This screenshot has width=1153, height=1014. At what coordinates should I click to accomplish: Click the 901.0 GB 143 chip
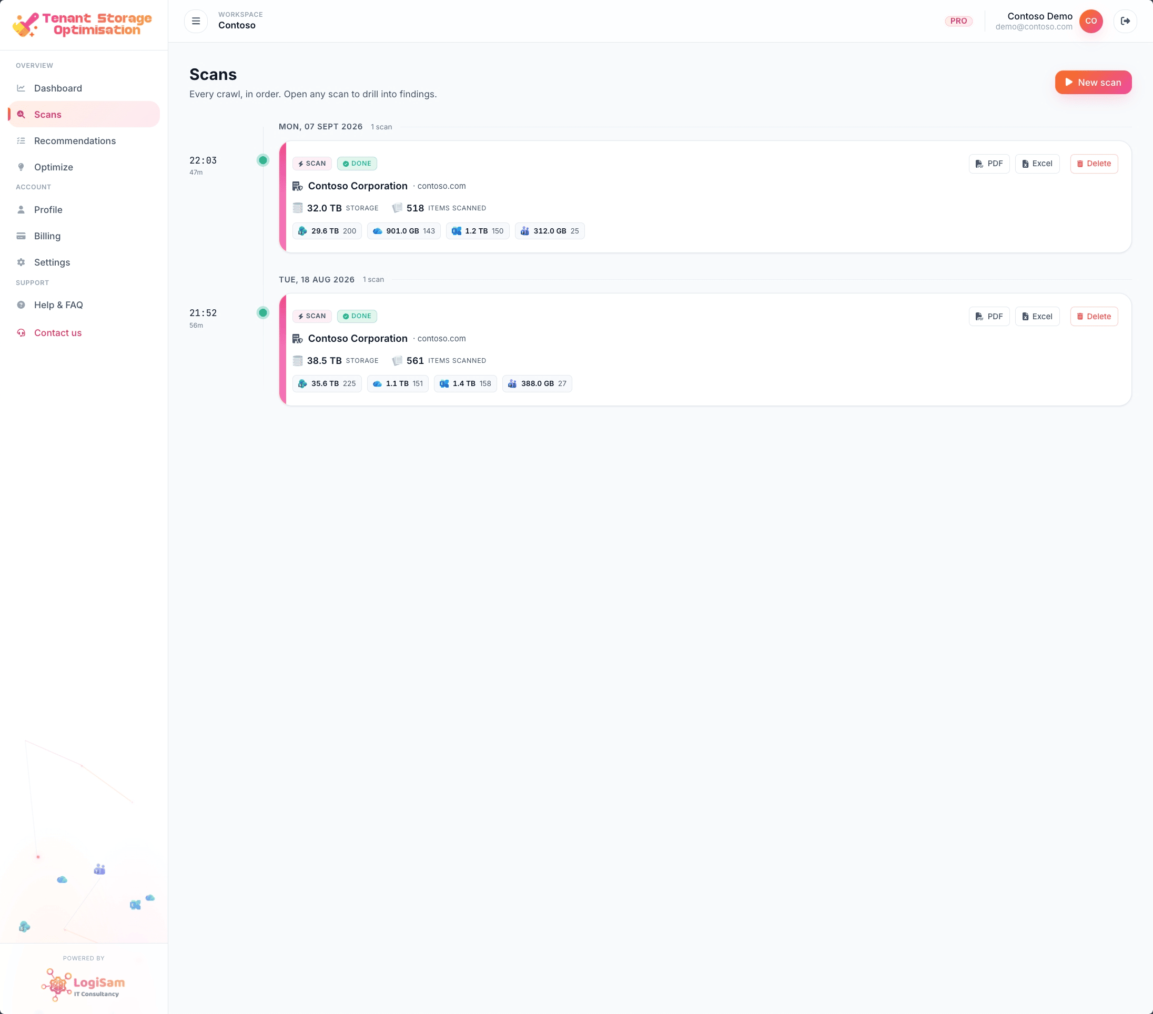click(404, 231)
